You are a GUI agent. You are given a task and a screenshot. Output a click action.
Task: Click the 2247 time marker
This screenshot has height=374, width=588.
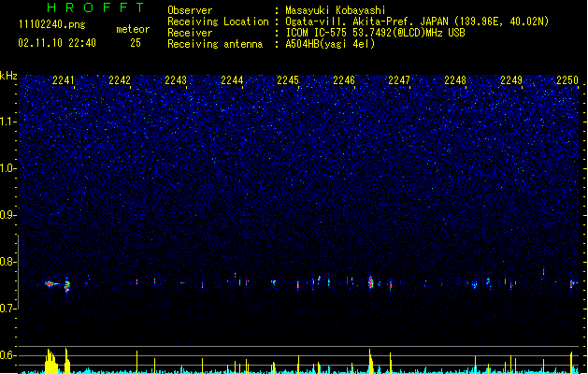399,80
